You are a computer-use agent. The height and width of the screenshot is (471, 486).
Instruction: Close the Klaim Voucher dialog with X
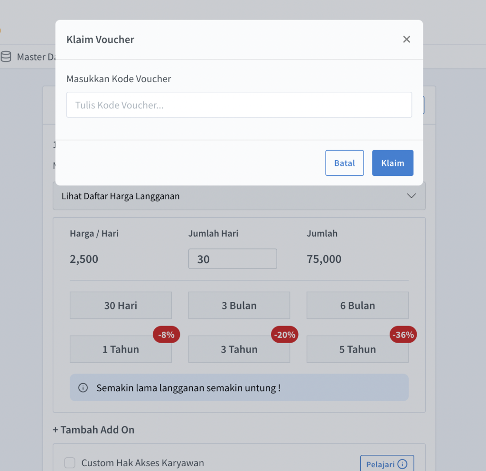coord(406,39)
